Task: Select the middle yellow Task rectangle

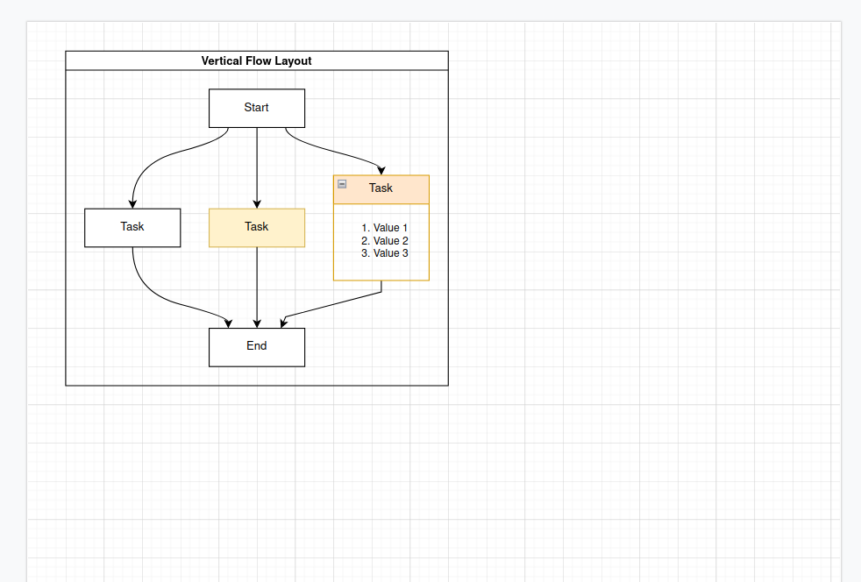Action: click(256, 227)
